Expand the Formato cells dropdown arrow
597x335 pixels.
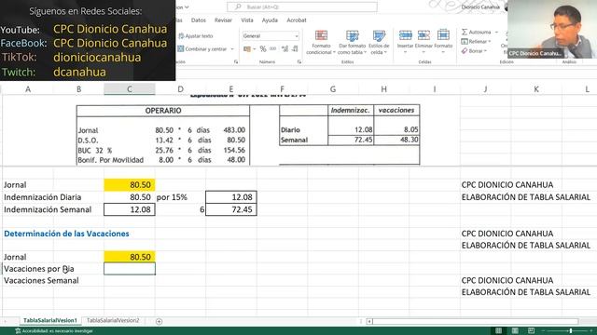[443, 52]
